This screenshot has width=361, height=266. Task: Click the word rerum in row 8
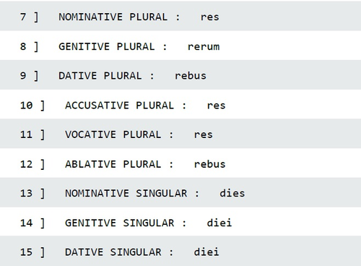(x=204, y=46)
